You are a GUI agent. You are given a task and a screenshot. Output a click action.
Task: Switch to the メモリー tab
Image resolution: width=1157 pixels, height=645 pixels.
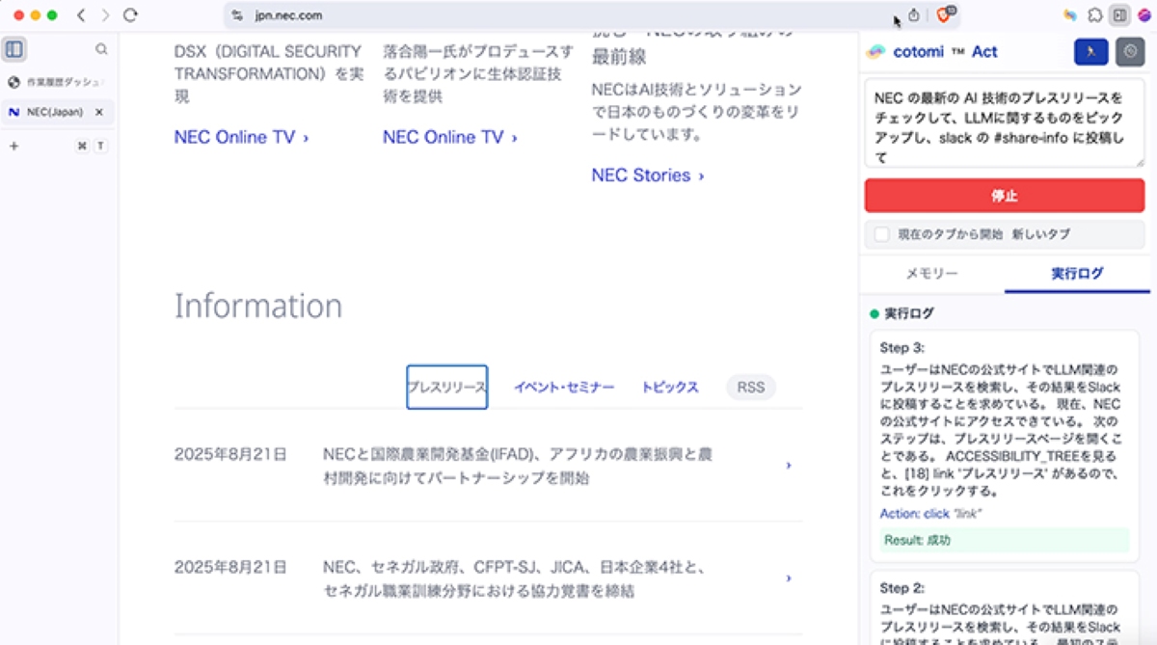coord(931,274)
